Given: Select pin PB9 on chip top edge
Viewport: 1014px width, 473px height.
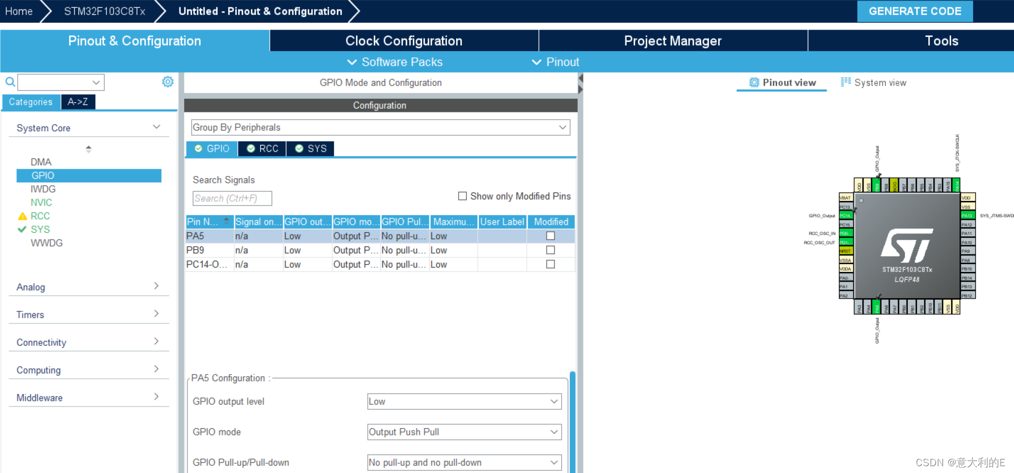Looking at the screenshot, I should [877, 185].
